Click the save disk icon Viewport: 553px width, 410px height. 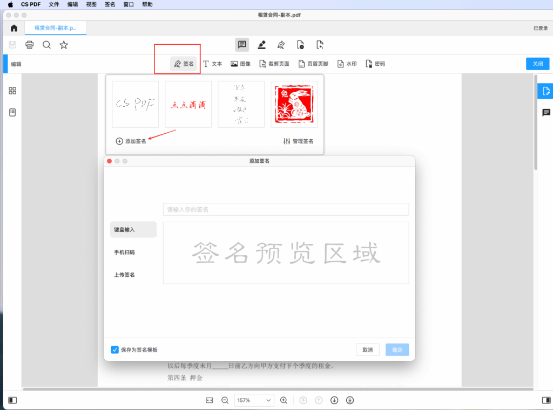[12, 45]
